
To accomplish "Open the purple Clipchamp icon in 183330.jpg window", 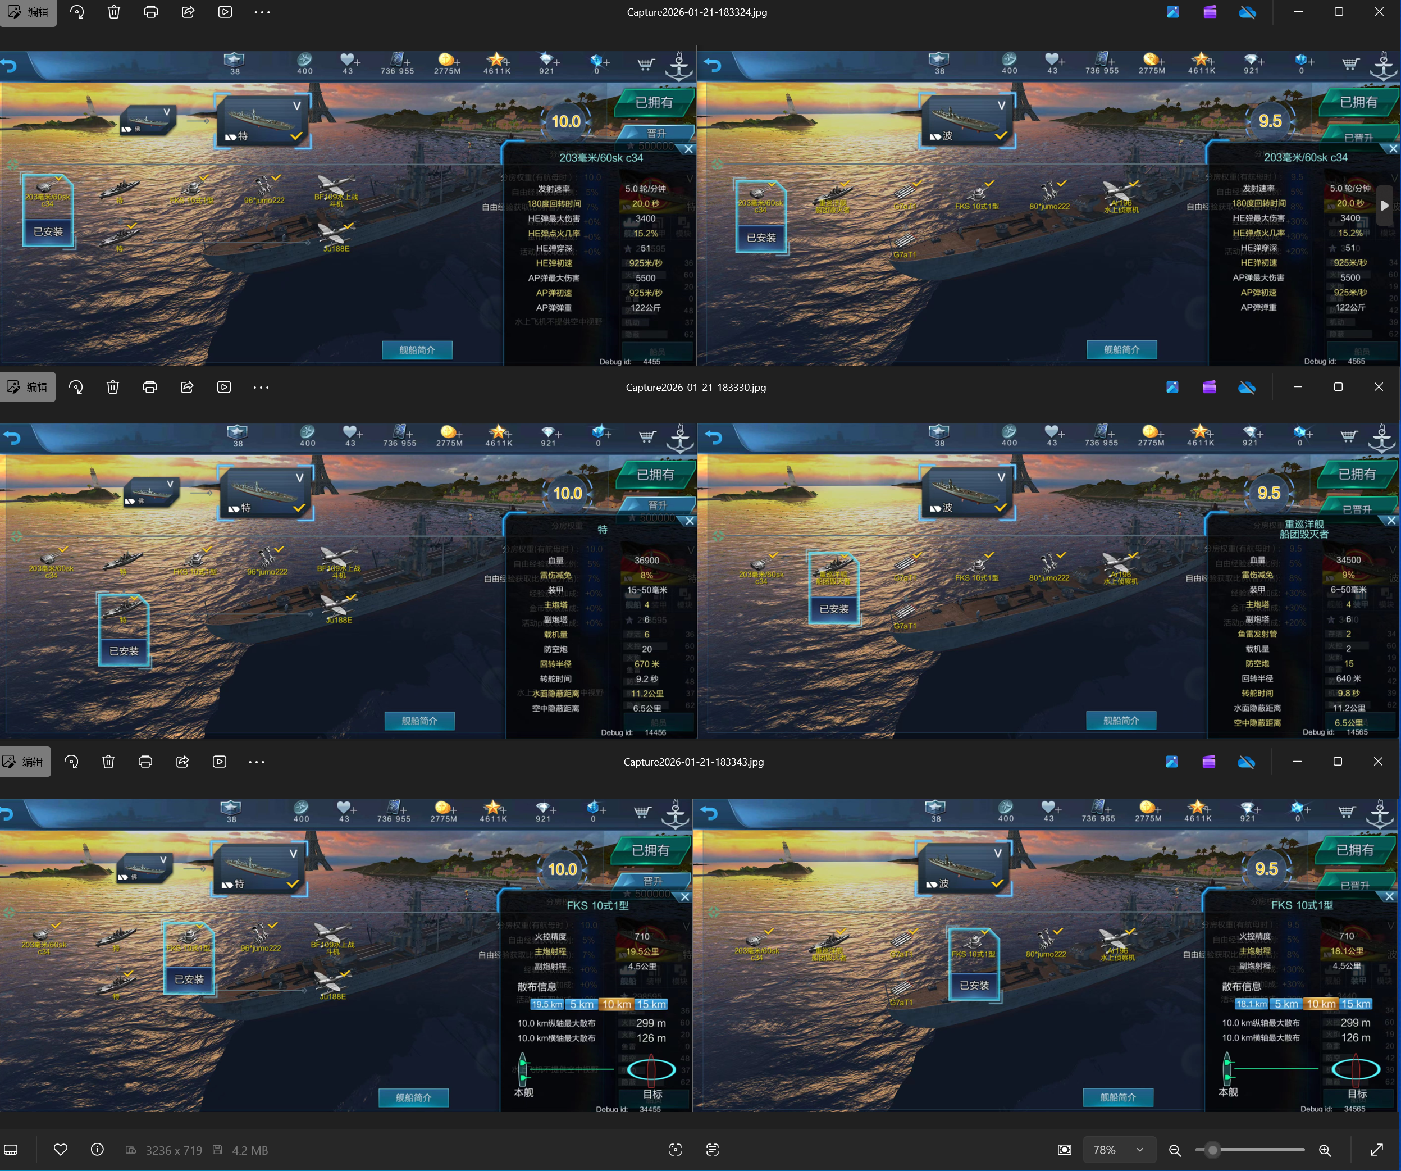I will pyautogui.click(x=1209, y=387).
